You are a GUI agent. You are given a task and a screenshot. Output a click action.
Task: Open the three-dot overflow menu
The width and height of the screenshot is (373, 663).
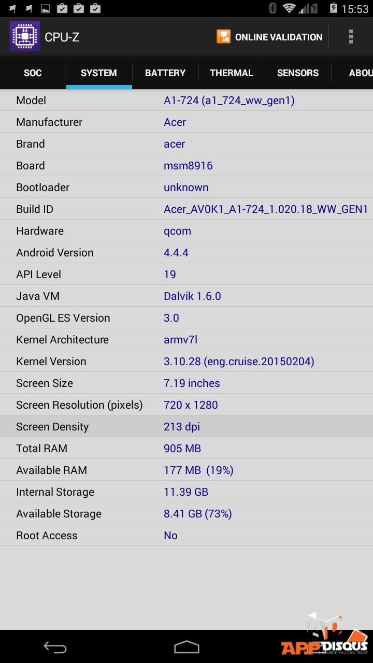coord(351,37)
